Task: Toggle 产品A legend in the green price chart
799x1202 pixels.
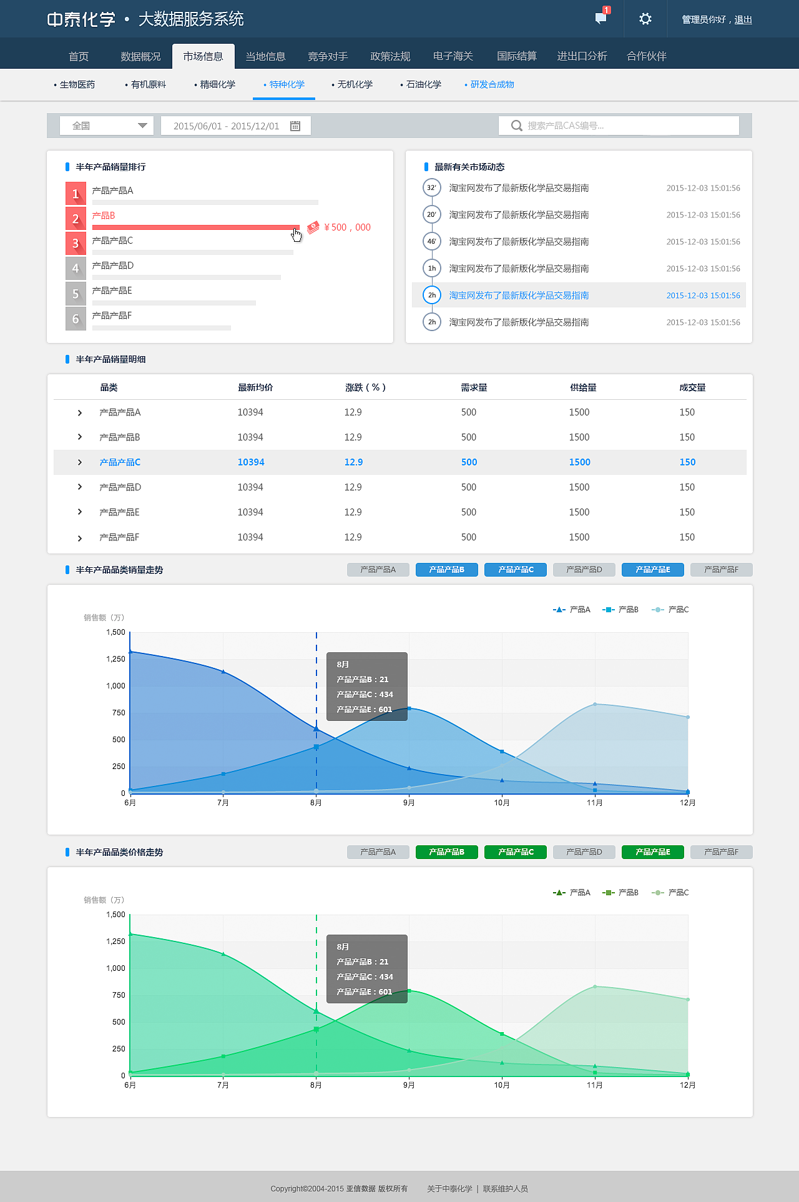Action: [571, 892]
